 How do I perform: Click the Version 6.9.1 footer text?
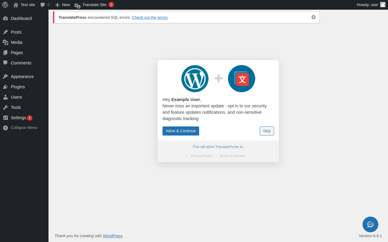pyautogui.click(x=370, y=236)
